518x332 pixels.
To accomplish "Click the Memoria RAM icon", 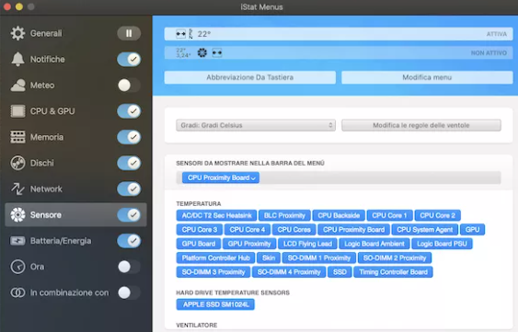I will pyautogui.click(x=17, y=137).
